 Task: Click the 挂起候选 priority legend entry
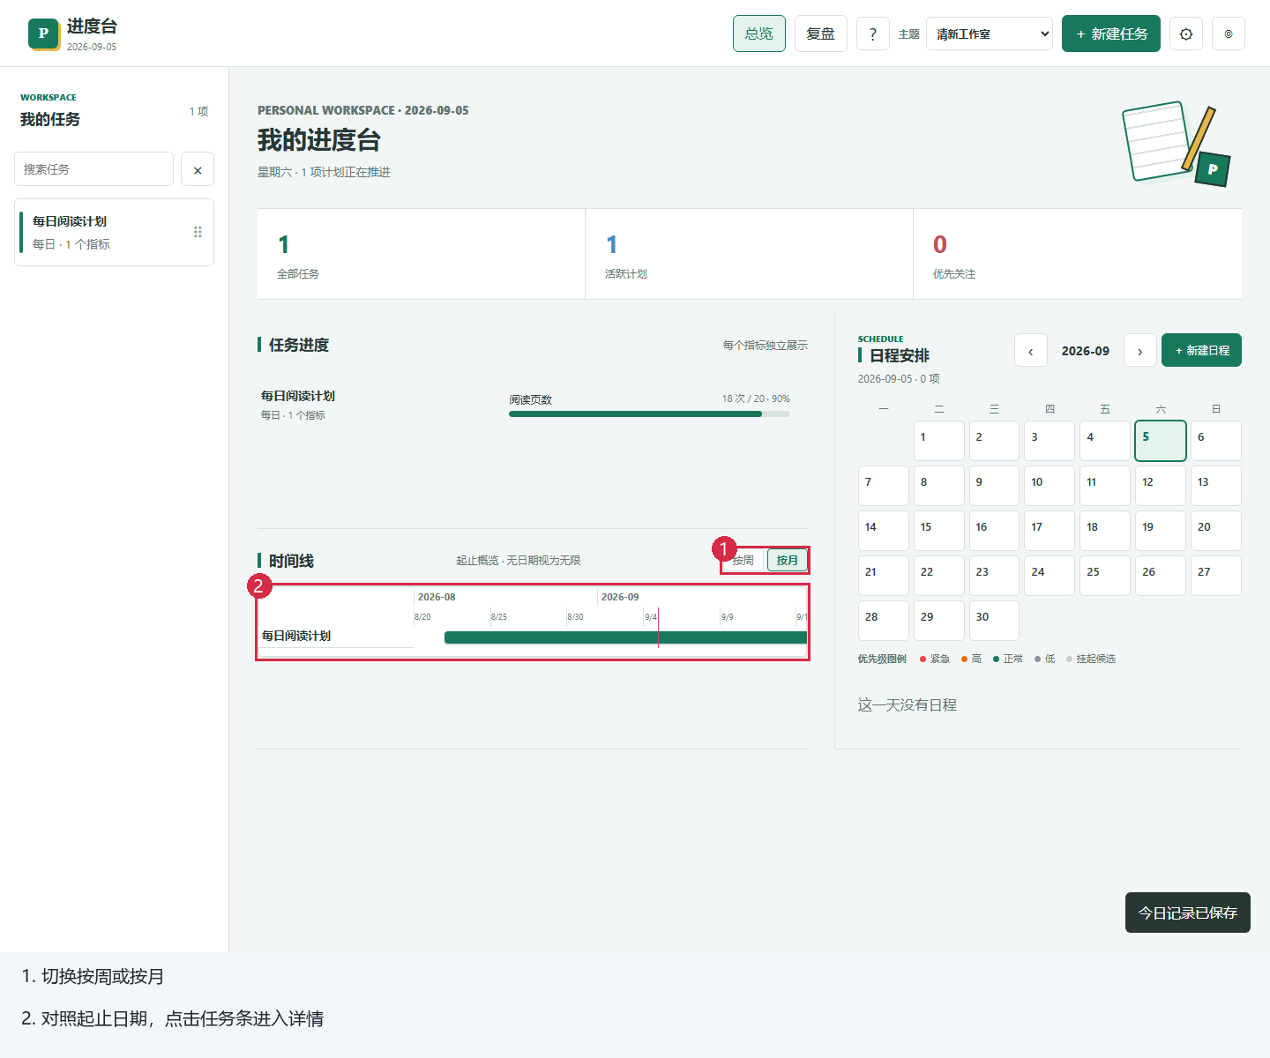1091,659
